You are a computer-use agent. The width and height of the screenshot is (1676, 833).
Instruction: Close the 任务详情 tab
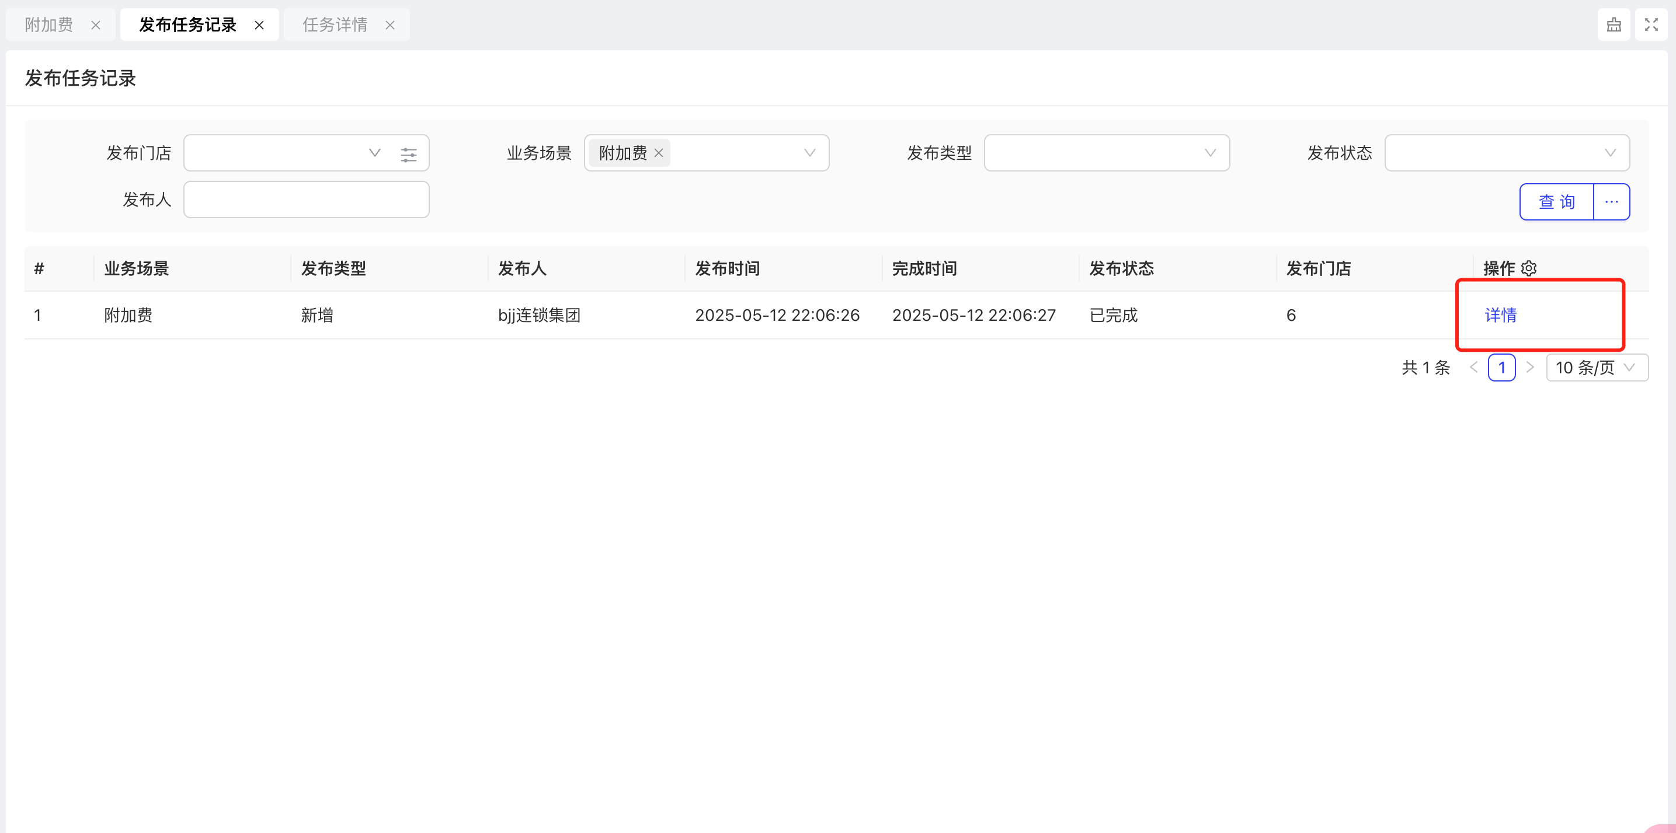click(390, 25)
